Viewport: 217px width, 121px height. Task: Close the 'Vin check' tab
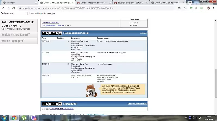point(36,3)
